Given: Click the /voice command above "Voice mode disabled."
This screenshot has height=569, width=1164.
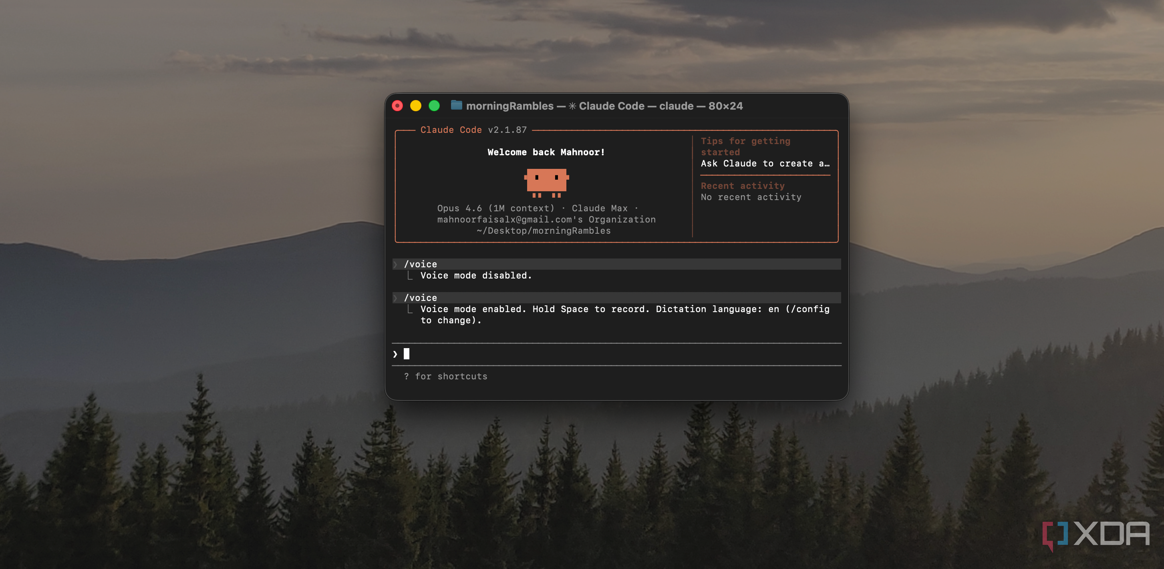Looking at the screenshot, I should tap(420, 264).
